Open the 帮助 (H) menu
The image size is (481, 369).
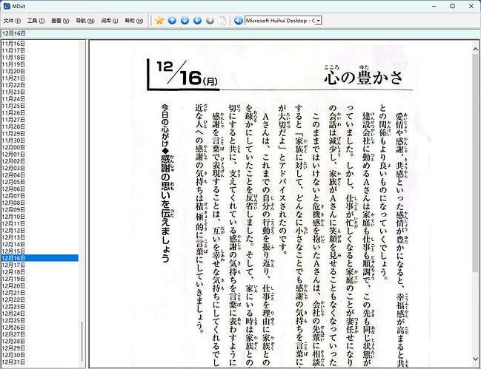[x=133, y=21]
